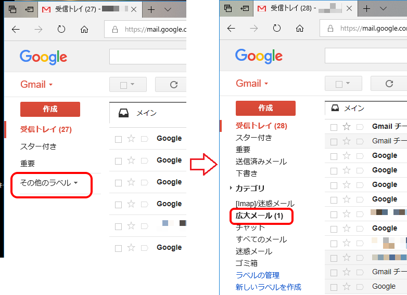
Task: Click address bar in left browser window
Action: coord(145,30)
